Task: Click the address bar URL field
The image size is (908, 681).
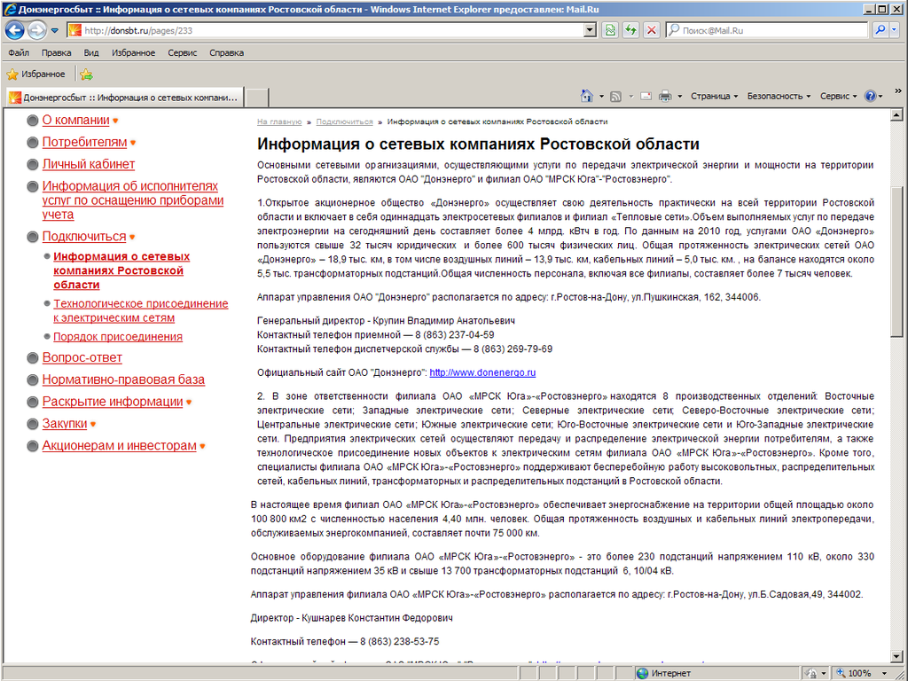Action: pyautogui.click(x=326, y=30)
